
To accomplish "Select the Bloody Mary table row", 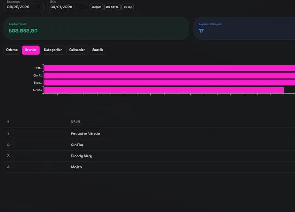I will pyautogui.click(x=149, y=156).
